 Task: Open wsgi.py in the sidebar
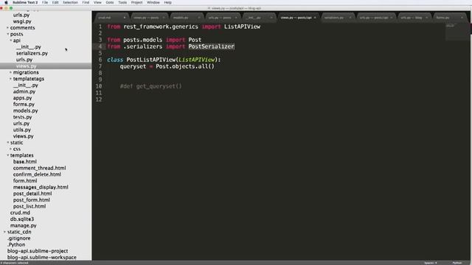coord(22,21)
